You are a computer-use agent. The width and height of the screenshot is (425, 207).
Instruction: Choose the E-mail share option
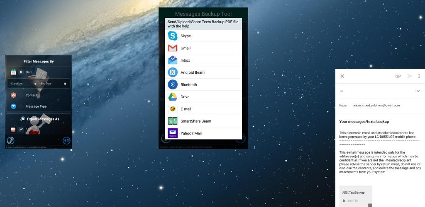click(x=203, y=109)
